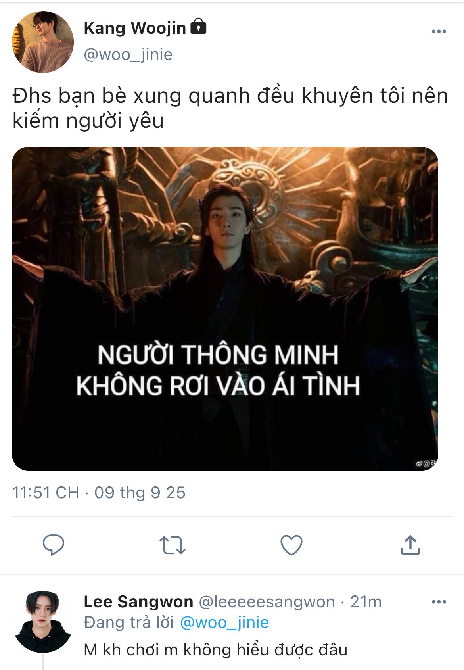Open the reply comment bubble icon
The width and height of the screenshot is (464, 670).
[53, 545]
